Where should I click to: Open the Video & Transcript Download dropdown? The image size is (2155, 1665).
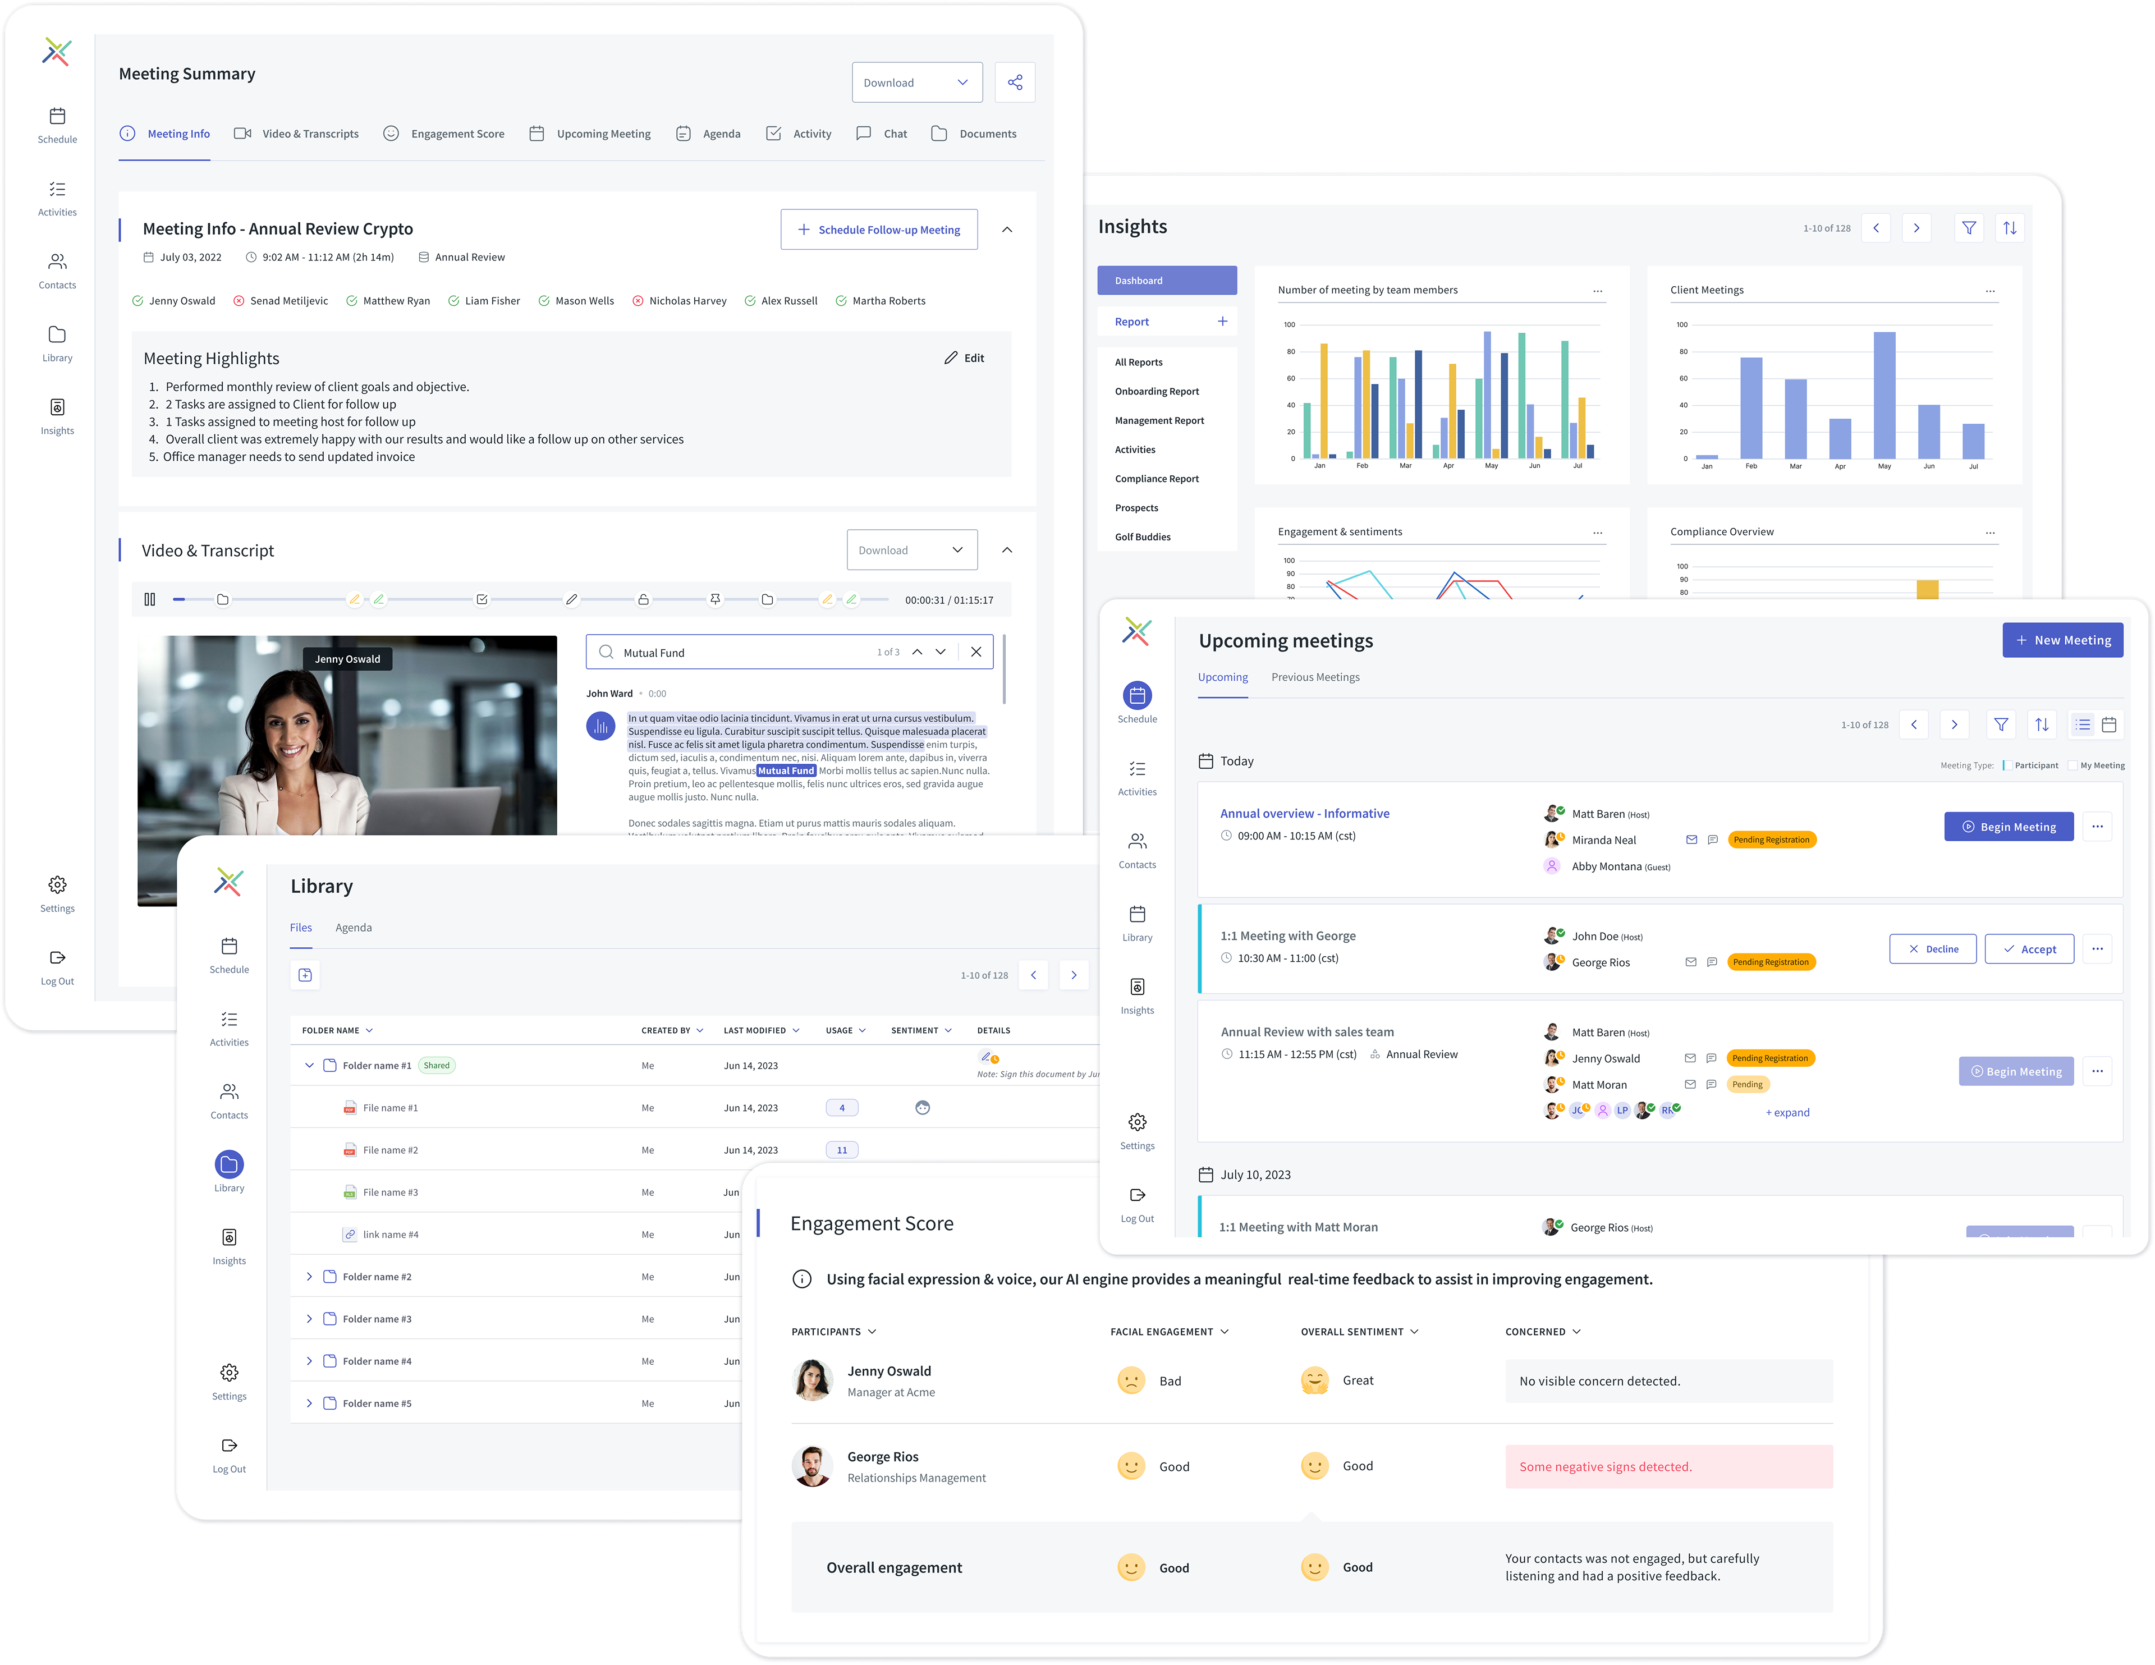click(912, 551)
